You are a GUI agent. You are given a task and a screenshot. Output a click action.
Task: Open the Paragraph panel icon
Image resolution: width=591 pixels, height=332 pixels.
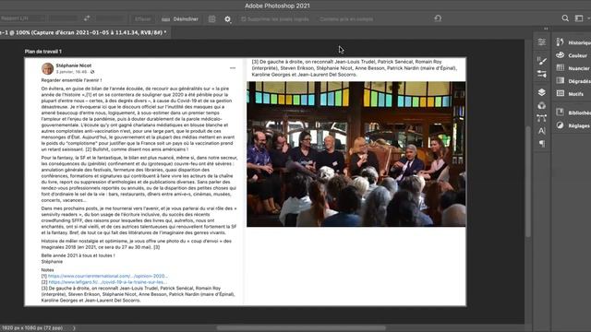542,144
